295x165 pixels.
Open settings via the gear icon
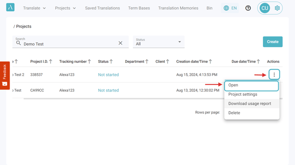pyautogui.click(x=277, y=8)
